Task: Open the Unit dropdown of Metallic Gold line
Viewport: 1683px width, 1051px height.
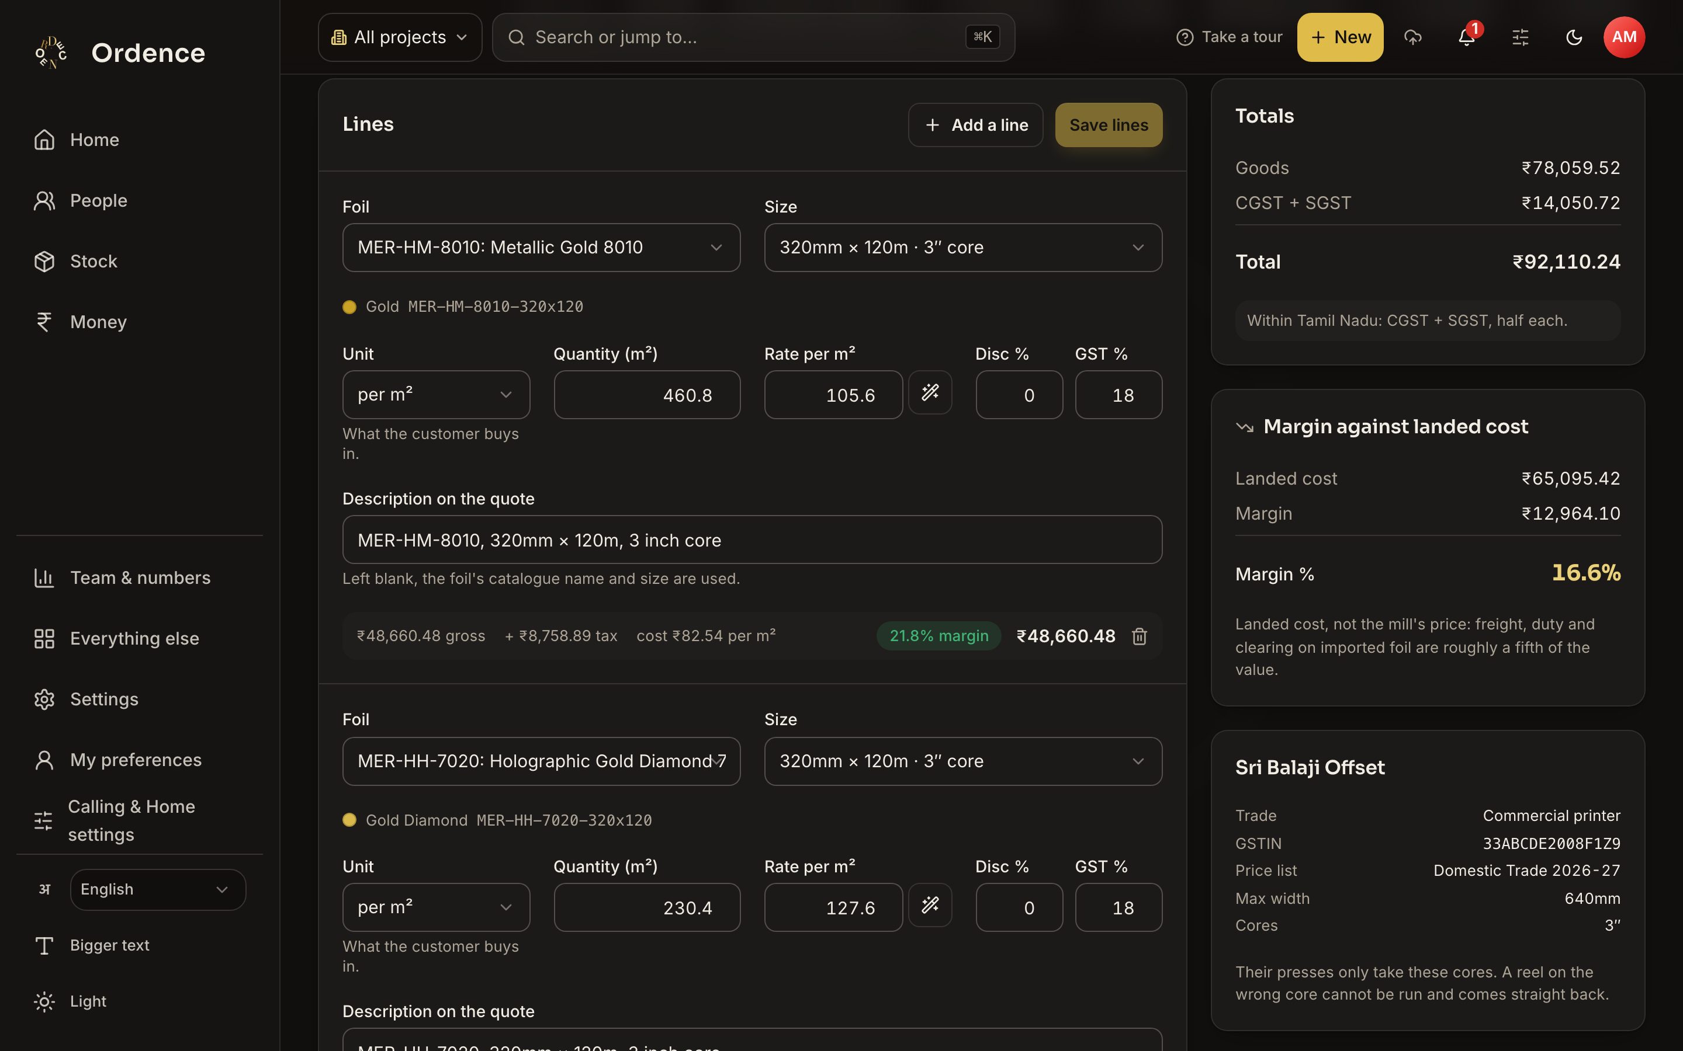Action: click(436, 395)
